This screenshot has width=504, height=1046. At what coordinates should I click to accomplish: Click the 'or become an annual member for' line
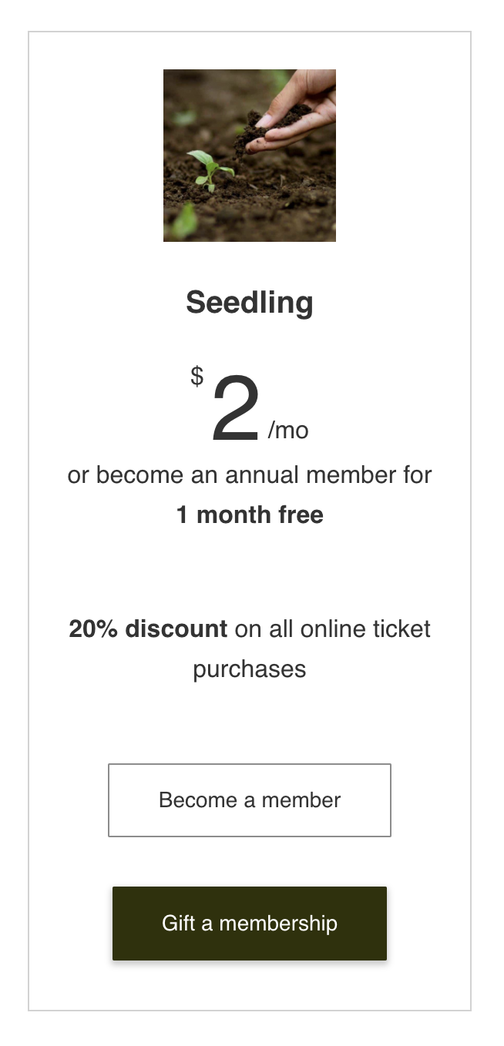click(250, 474)
